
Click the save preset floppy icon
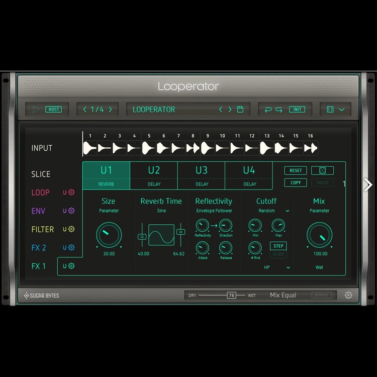[240, 110]
